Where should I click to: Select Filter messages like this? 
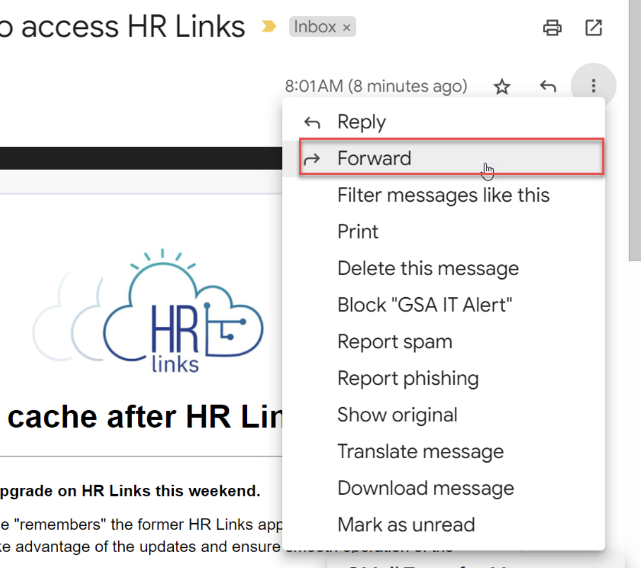click(443, 195)
